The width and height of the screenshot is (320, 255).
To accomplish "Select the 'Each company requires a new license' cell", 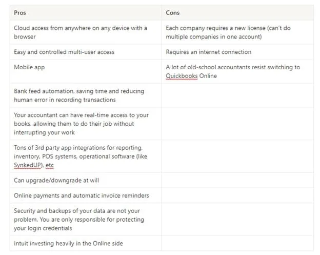I will point(237,32).
